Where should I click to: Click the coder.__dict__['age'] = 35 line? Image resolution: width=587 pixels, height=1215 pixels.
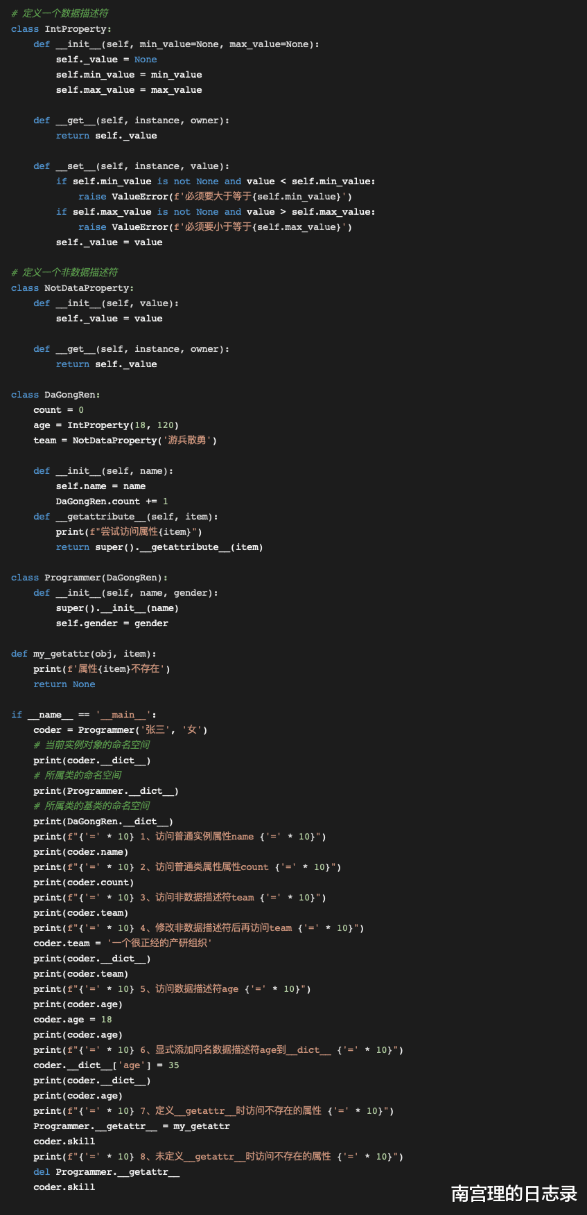tap(106, 1065)
